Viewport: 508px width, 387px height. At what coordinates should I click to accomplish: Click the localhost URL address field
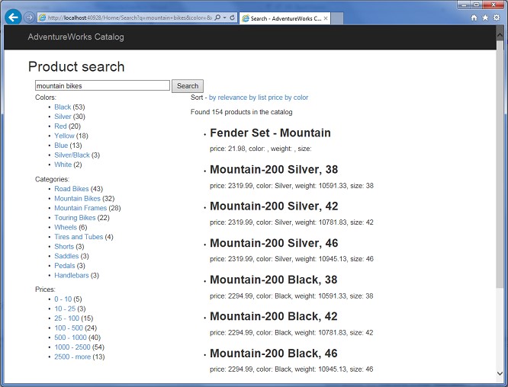pos(130,18)
